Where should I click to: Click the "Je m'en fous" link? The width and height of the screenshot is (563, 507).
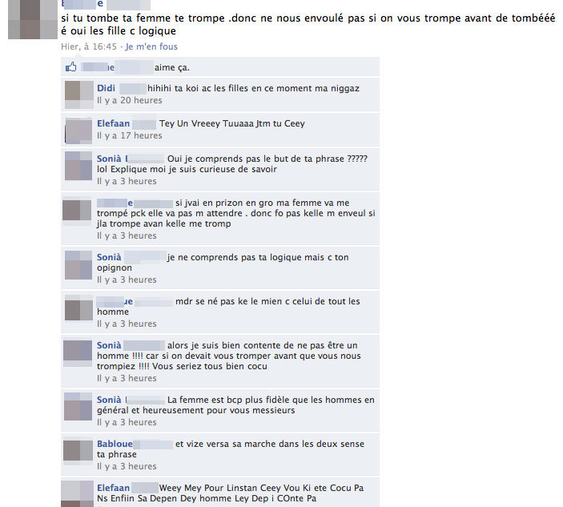pyautogui.click(x=151, y=46)
